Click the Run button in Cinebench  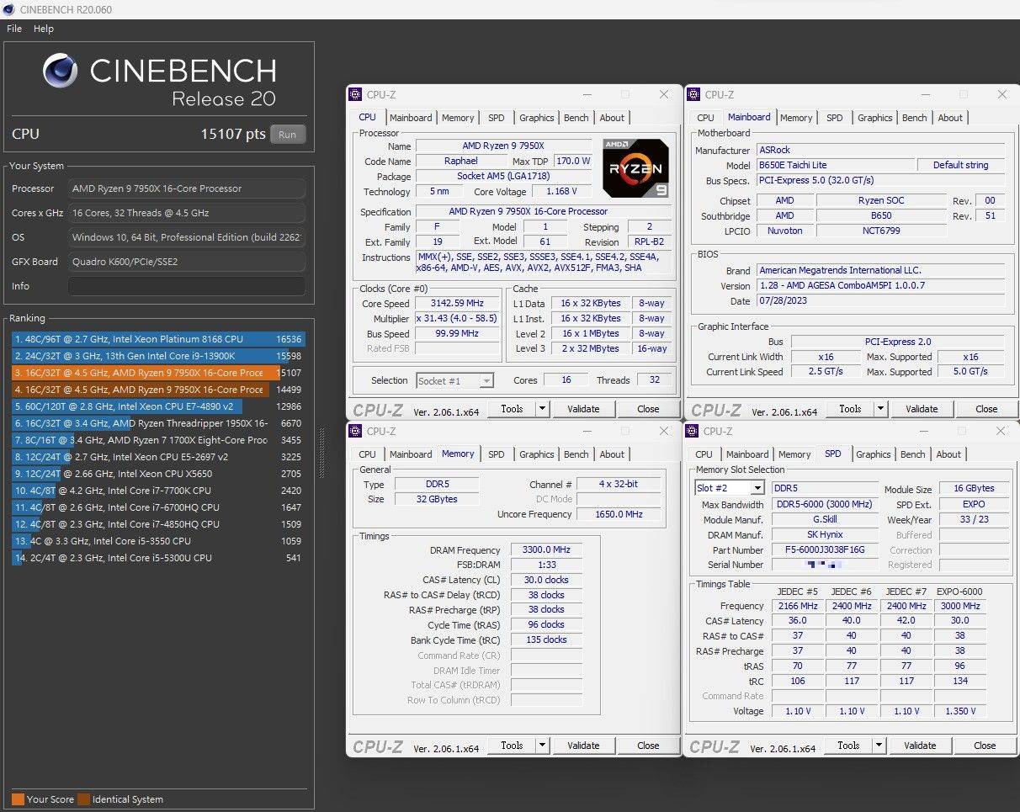(288, 133)
